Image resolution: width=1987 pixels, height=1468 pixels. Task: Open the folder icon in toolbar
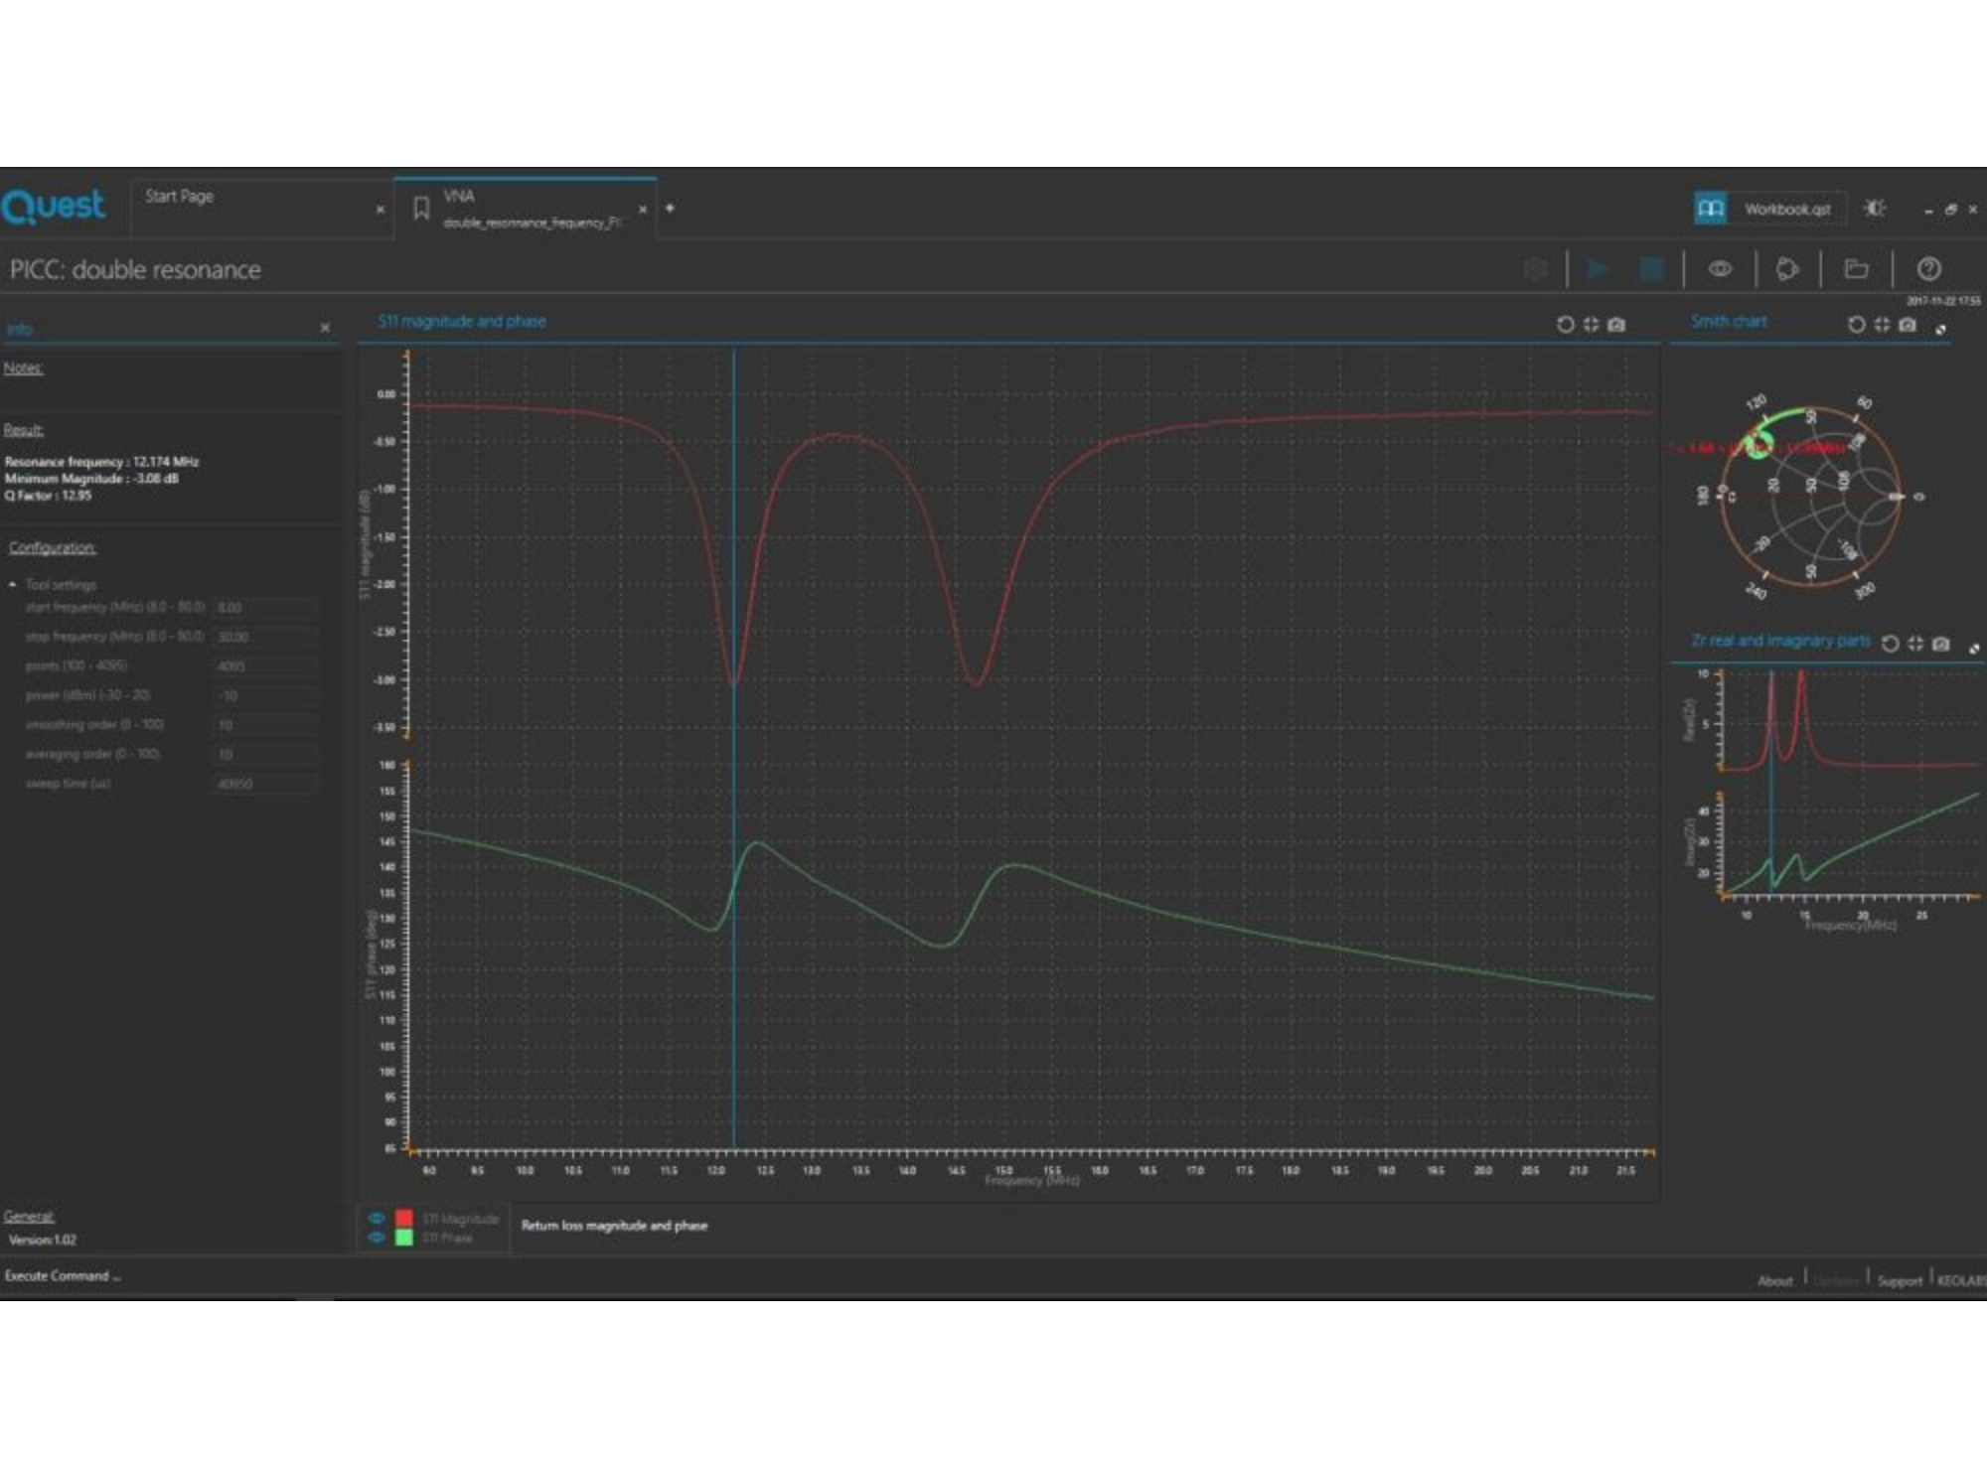pyautogui.click(x=1856, y=269)
